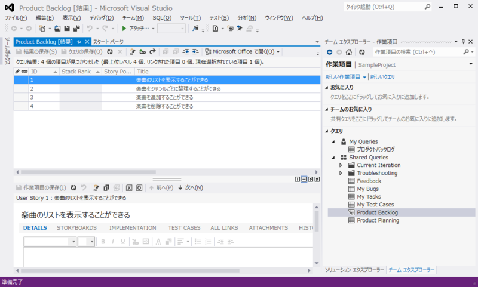
Task: Refresh the work item form
Action: (x=73, y=188)
